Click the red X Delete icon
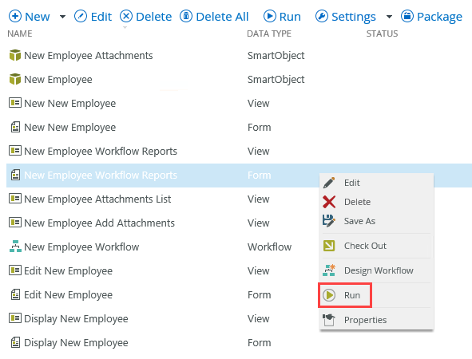 329,202
